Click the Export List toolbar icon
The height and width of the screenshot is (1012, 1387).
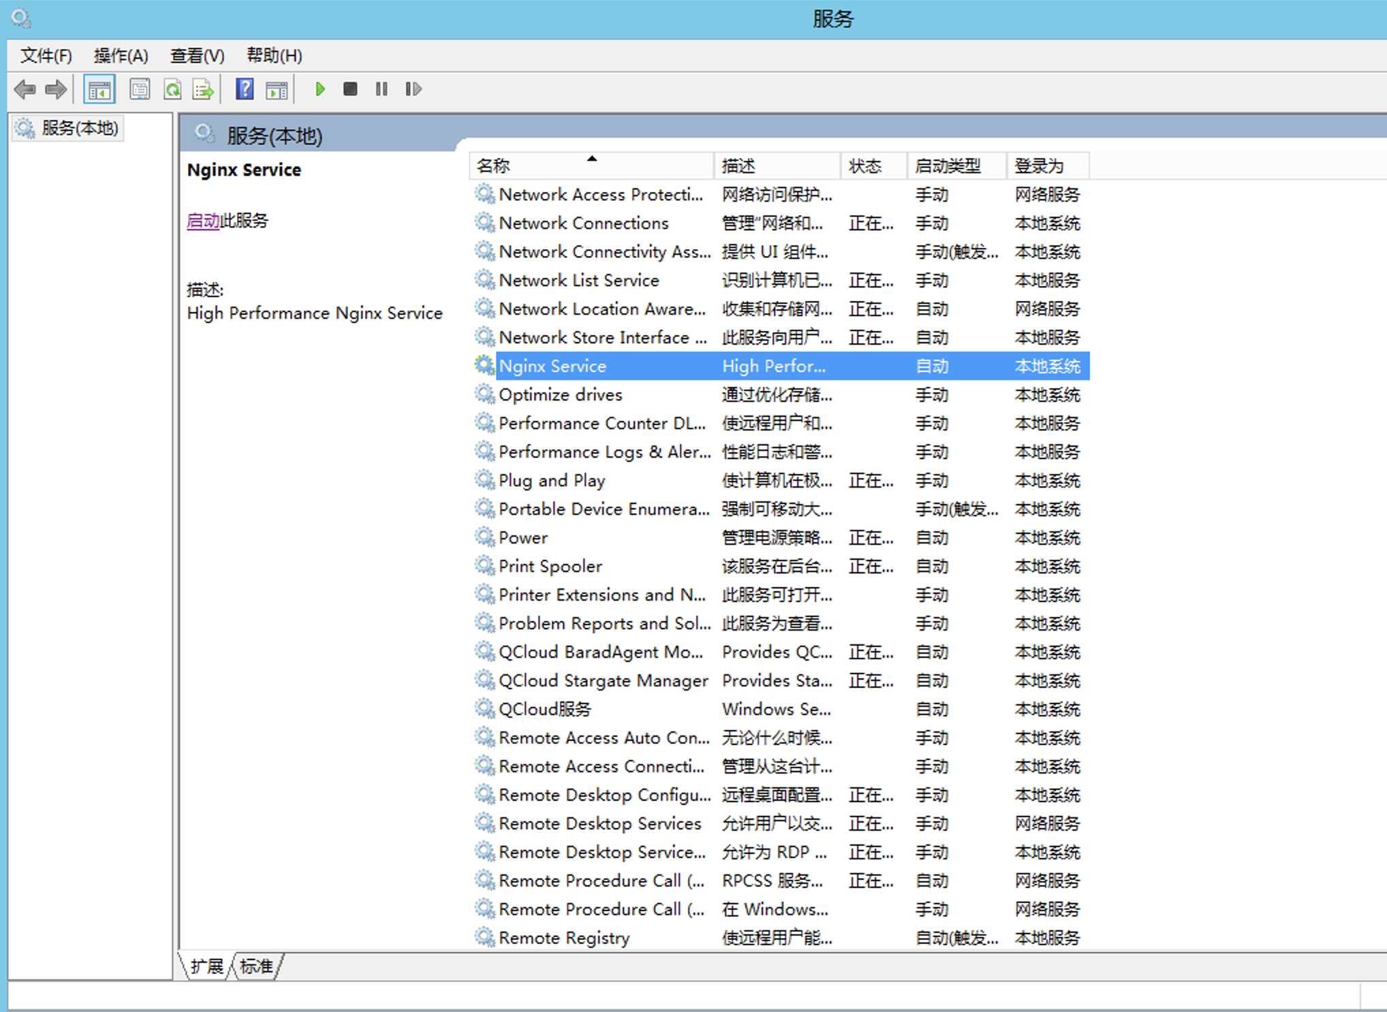point(203,89)
